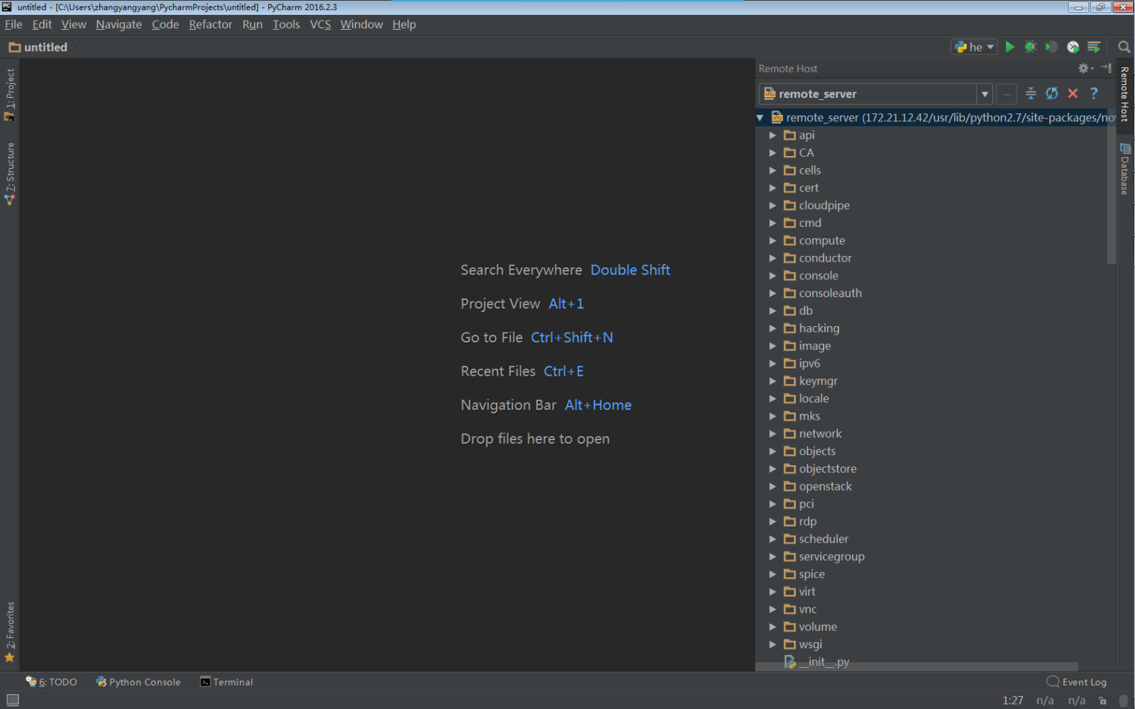This screenshot has height=709, width=1135.
Task: Collapse all nodes in Remote Host tree
Action: point(1031,94)
